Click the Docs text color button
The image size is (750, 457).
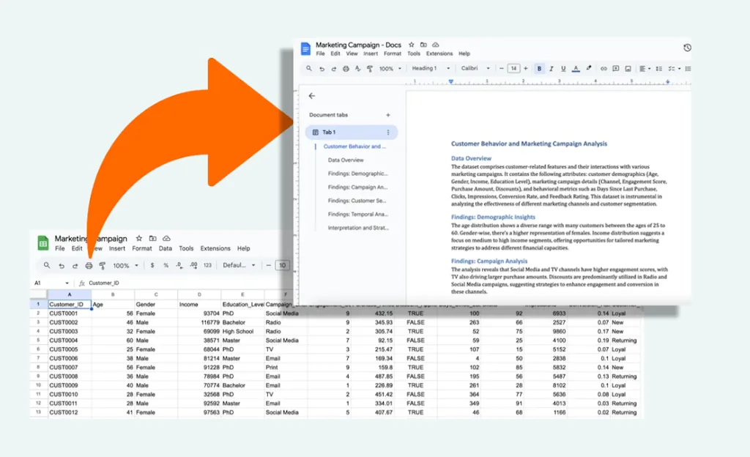(x=576, y=68)
